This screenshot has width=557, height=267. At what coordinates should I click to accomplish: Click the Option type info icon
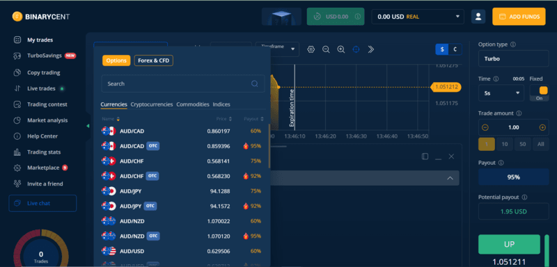point(513,44)
